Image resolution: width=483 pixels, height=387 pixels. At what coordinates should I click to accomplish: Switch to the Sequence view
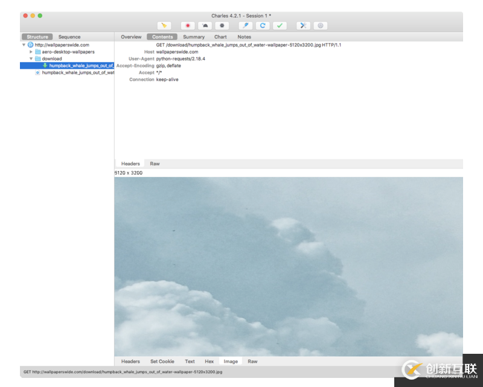69,37
